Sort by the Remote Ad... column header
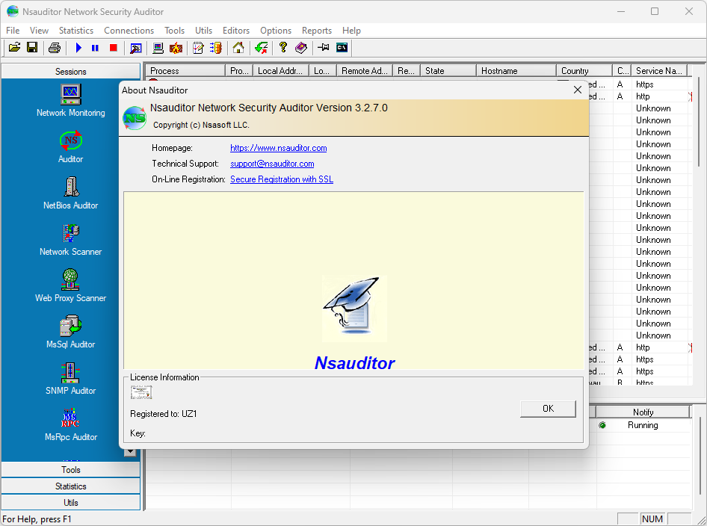 (x=364, y=71)
